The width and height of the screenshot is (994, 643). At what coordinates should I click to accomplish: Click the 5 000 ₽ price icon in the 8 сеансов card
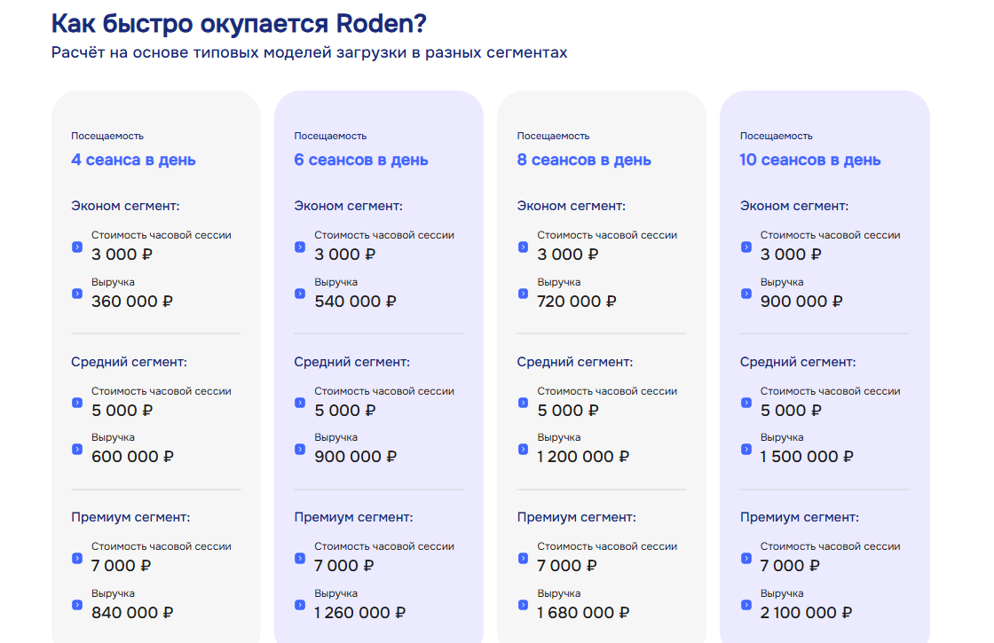[x=523, y=403]
